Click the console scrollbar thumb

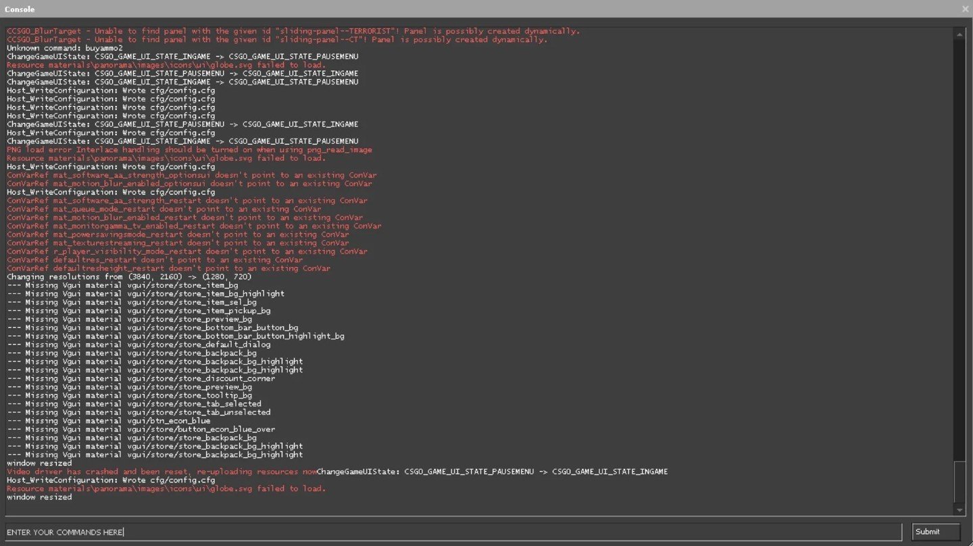(x=959, y=482)
